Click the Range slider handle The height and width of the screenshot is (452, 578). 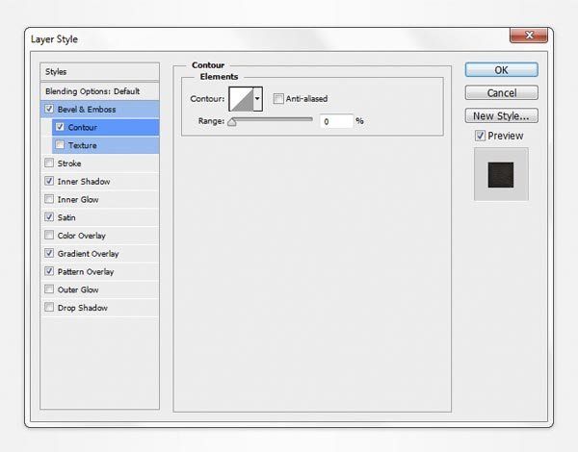tap(232, 122)
